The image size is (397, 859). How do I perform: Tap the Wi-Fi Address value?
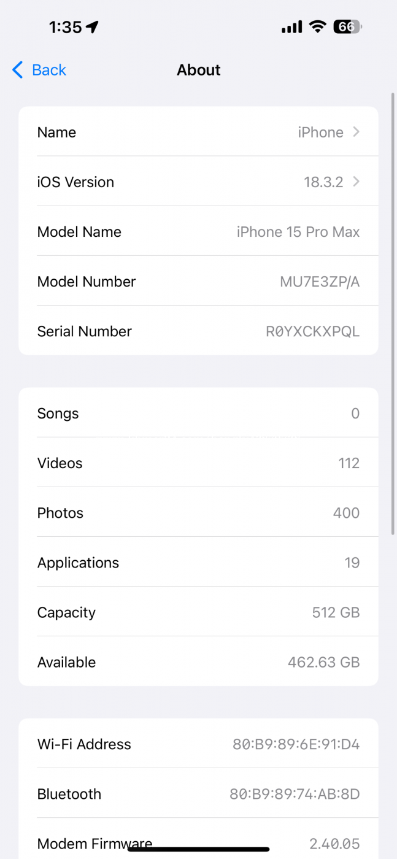(x=296, y=744)
